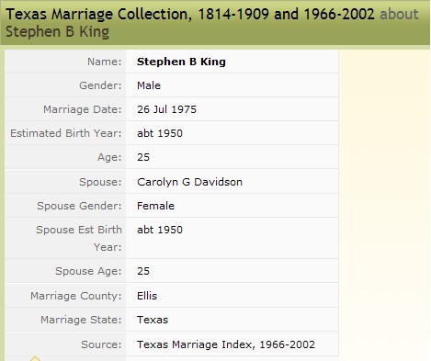
Task: Click the Spouse Est Birth Year value
Action: click(x=160, y=230)
